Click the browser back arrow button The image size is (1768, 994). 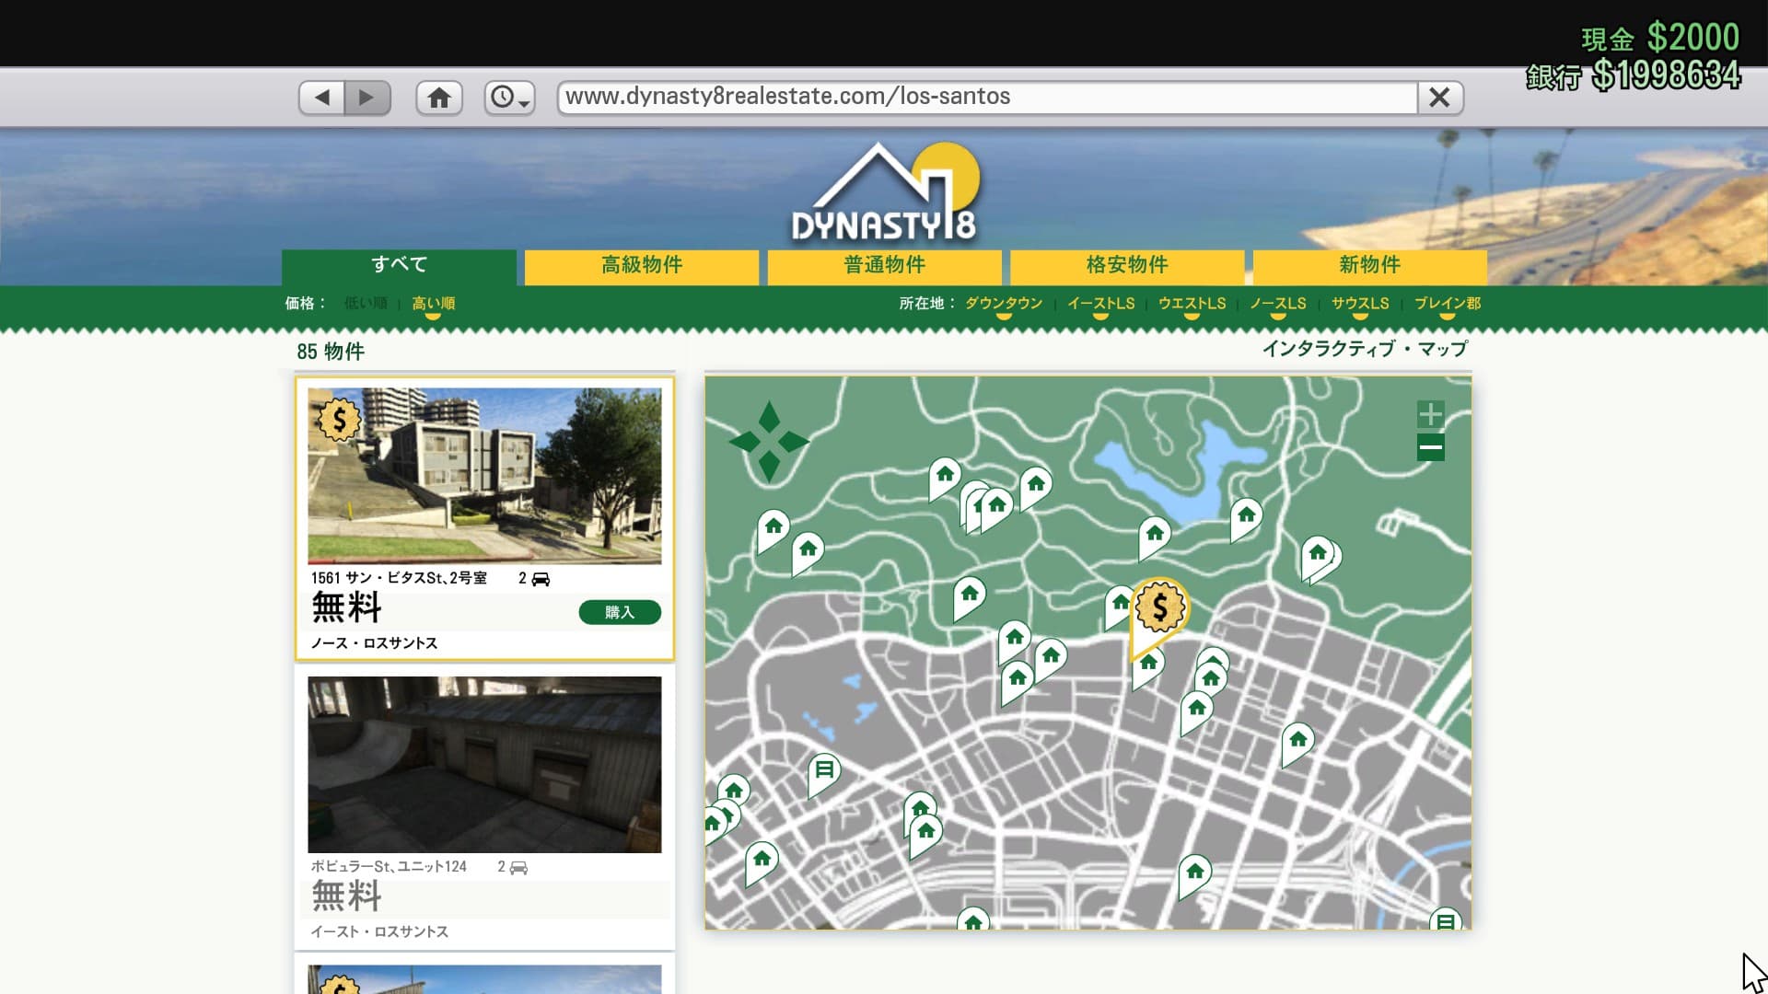point(321,98)
